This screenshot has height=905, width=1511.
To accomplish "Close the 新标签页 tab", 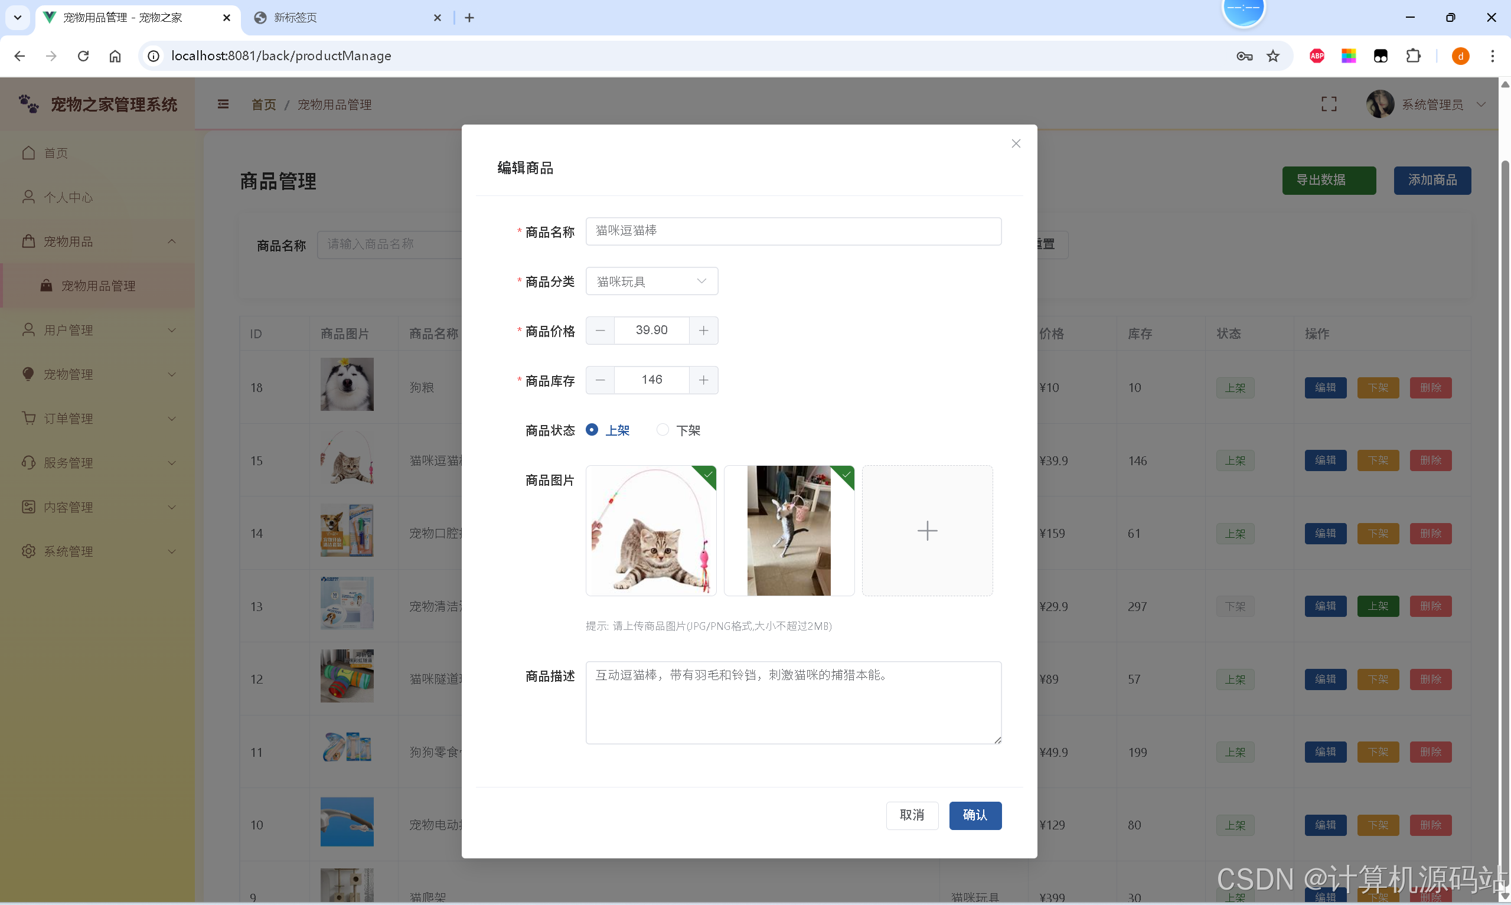I will [437, 18].
